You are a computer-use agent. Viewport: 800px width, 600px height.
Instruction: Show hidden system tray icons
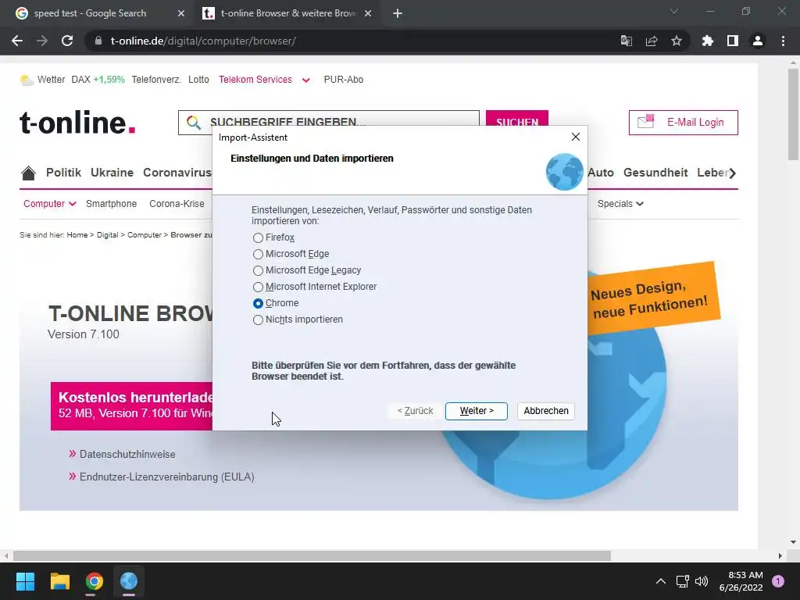click(661, 581)
